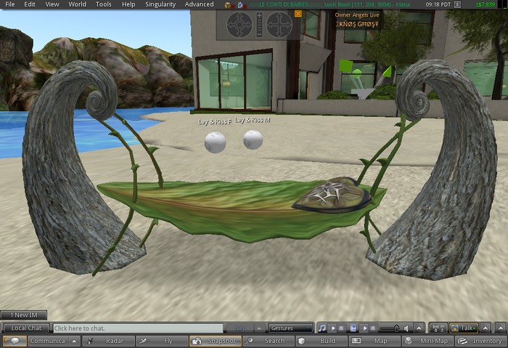Click the chat text input field
The image size is (508, 348).
[x=138, y=328]
